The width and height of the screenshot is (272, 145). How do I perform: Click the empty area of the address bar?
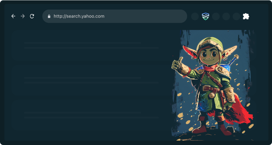click(146, 16)
